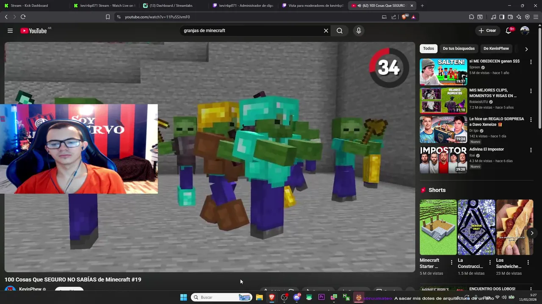Switch to Vista para moderadores tab
Image resolution: width=542 pixels, height=304 pixels.
coord(312,5)
